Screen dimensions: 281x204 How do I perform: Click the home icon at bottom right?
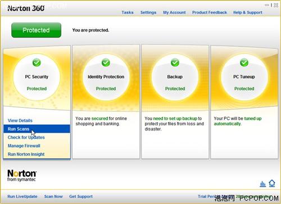[272, 183]
